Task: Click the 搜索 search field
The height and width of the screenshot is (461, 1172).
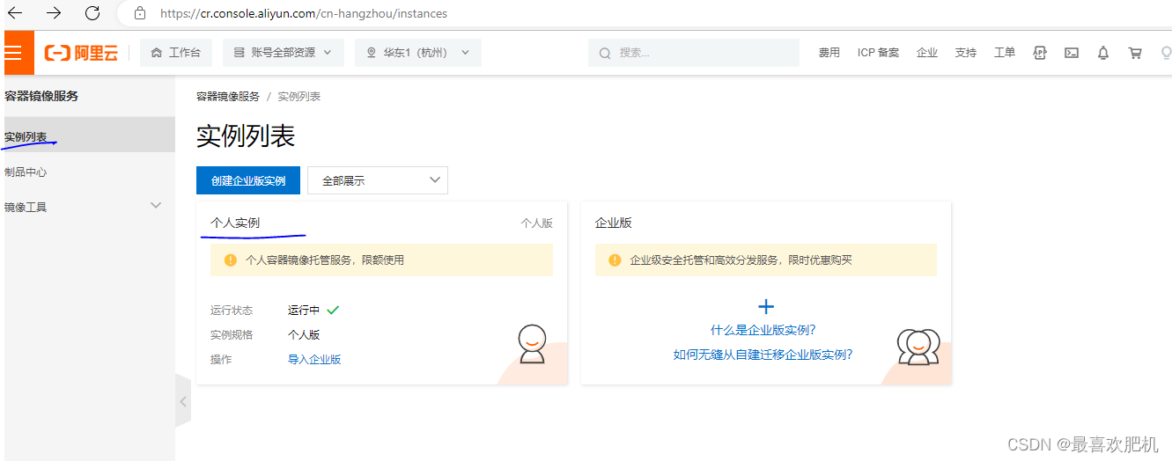Action: click(x=693, y=53)
